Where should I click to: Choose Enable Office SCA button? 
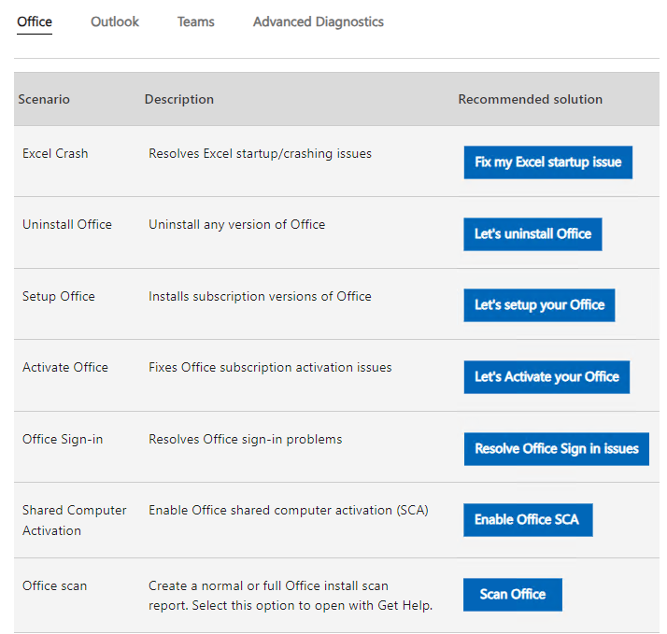[528, 520]
